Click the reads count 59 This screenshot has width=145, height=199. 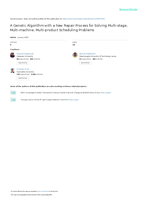74,45
